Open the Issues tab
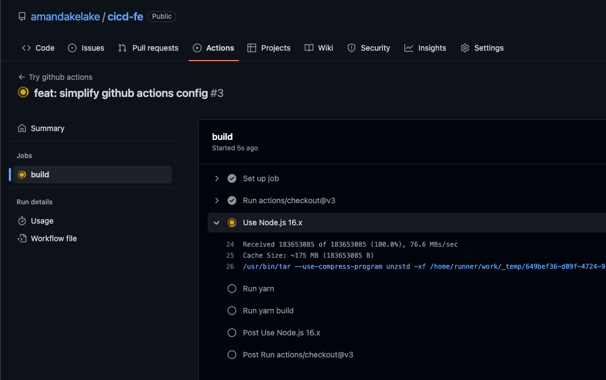This screenshot has width=606, height=380. 86,48
